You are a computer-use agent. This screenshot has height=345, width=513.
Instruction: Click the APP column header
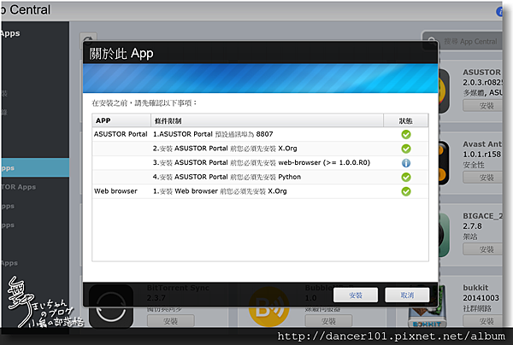click(121, 120)
